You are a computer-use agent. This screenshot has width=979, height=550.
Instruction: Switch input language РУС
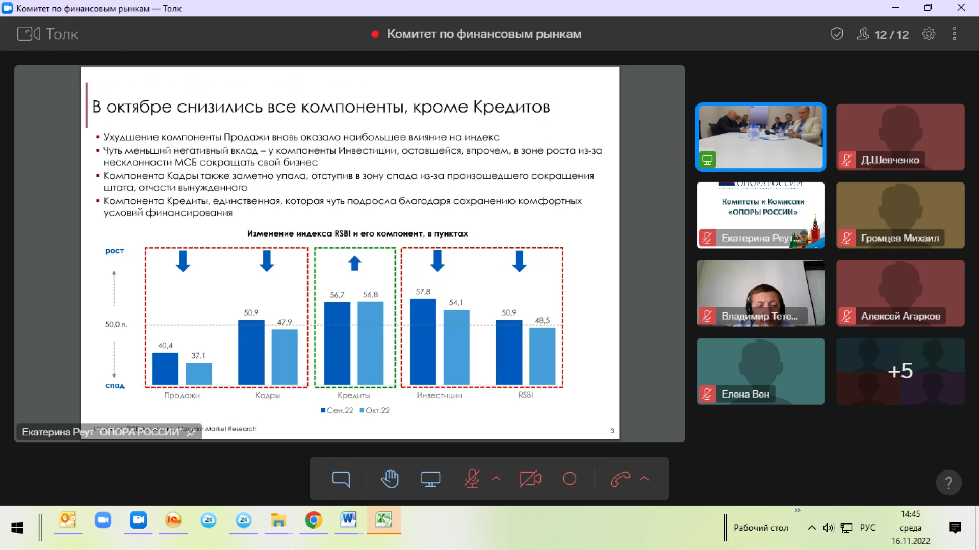(x=867, y=528)
